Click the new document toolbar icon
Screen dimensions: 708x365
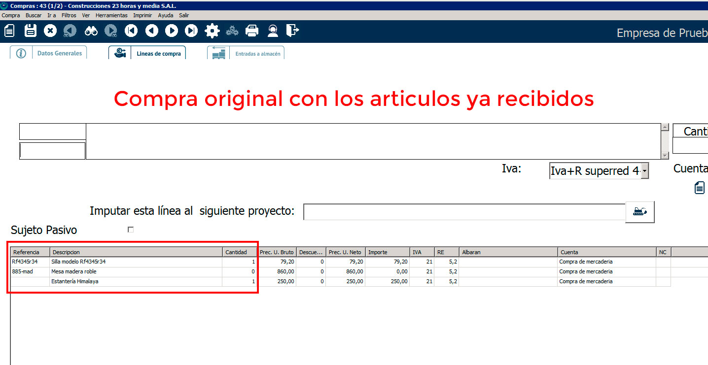click(x=9, y=31)
